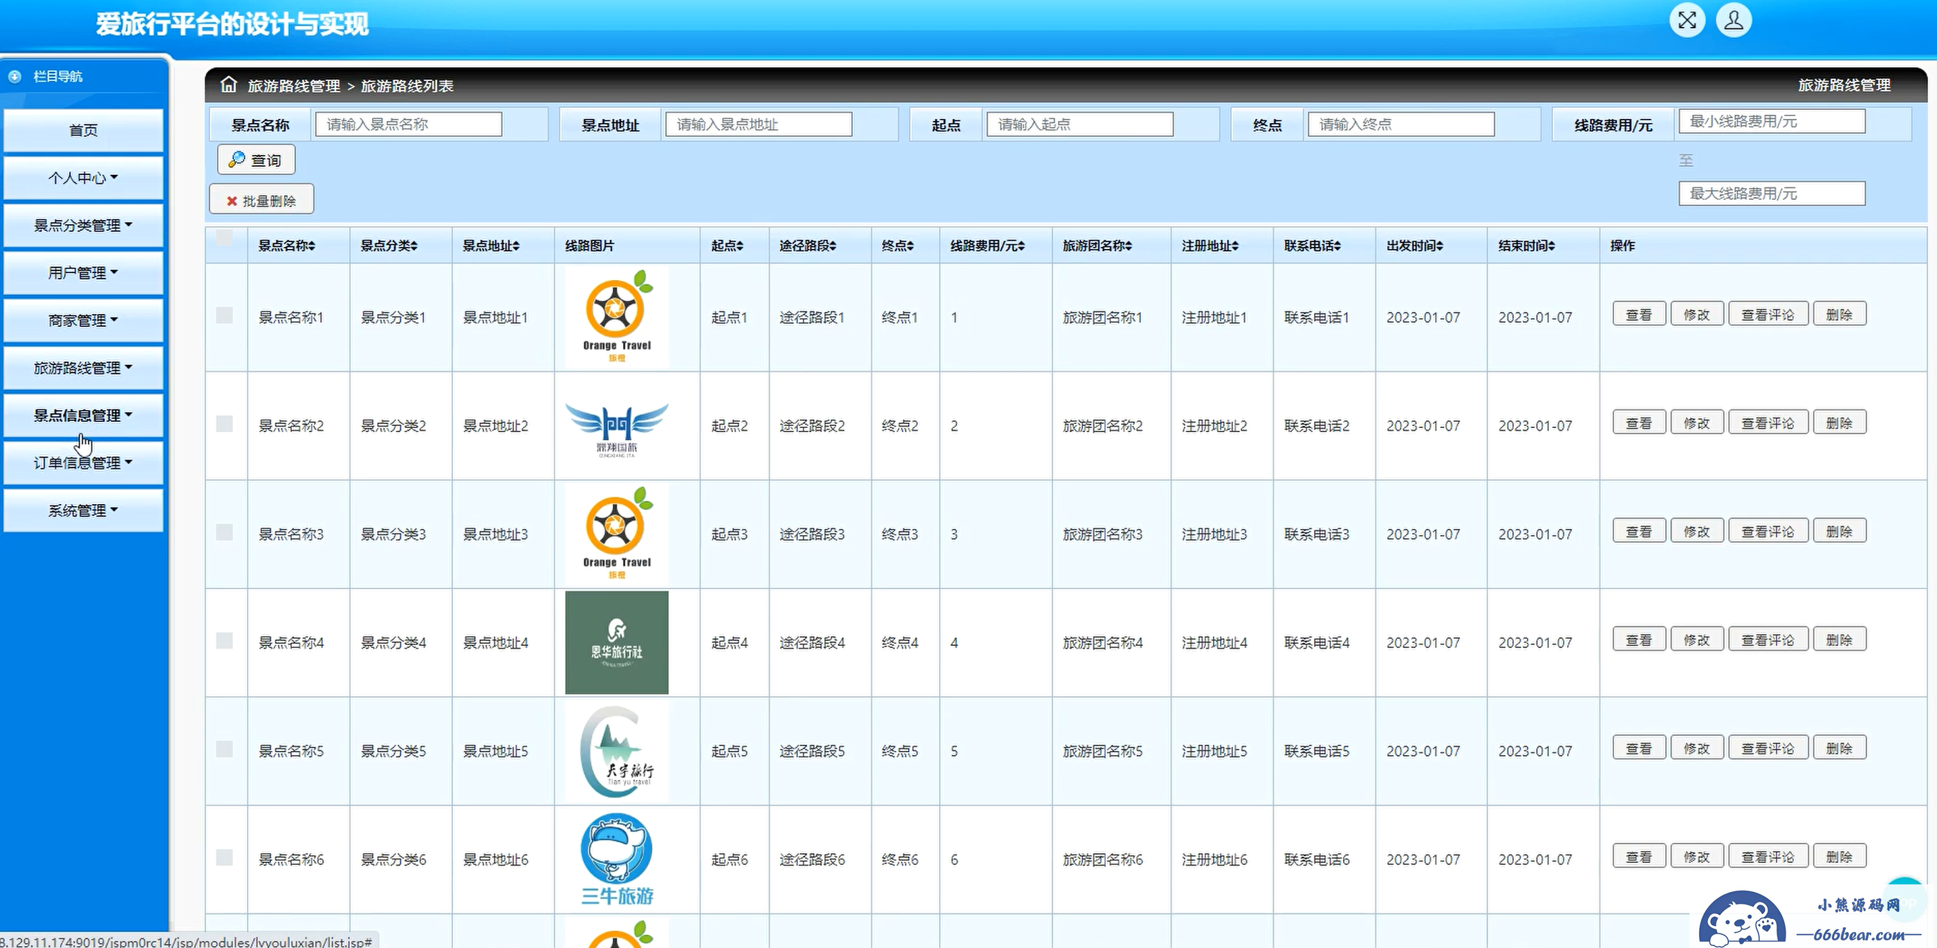The image size is (1937, 948).
Task: Click 删除 for row 景点名称4
Action: pyautogui.click(x=1839, y=639)
